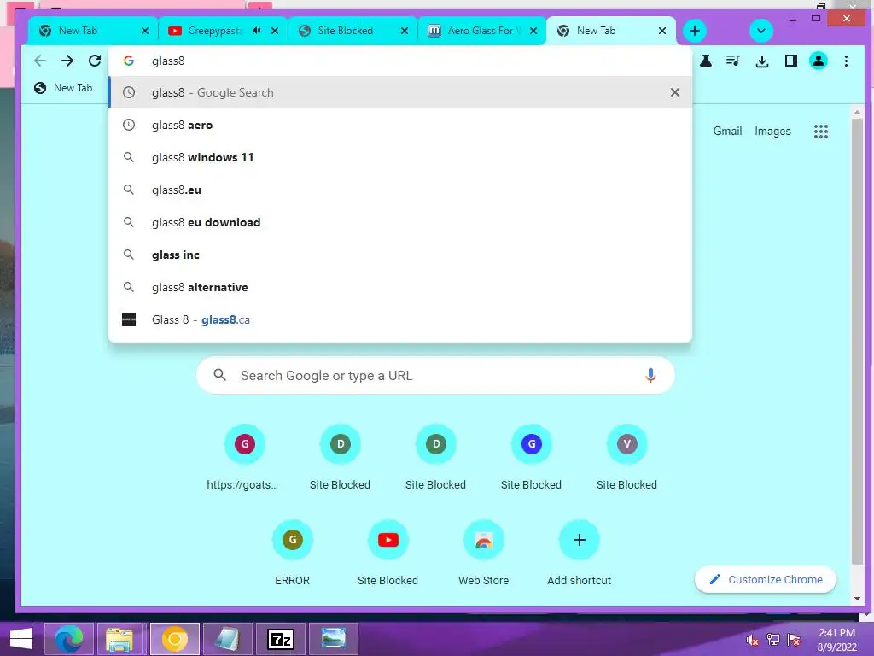Open the Action Center flag icon
Viewport: 874px width, 656px height.
[794, 640]
